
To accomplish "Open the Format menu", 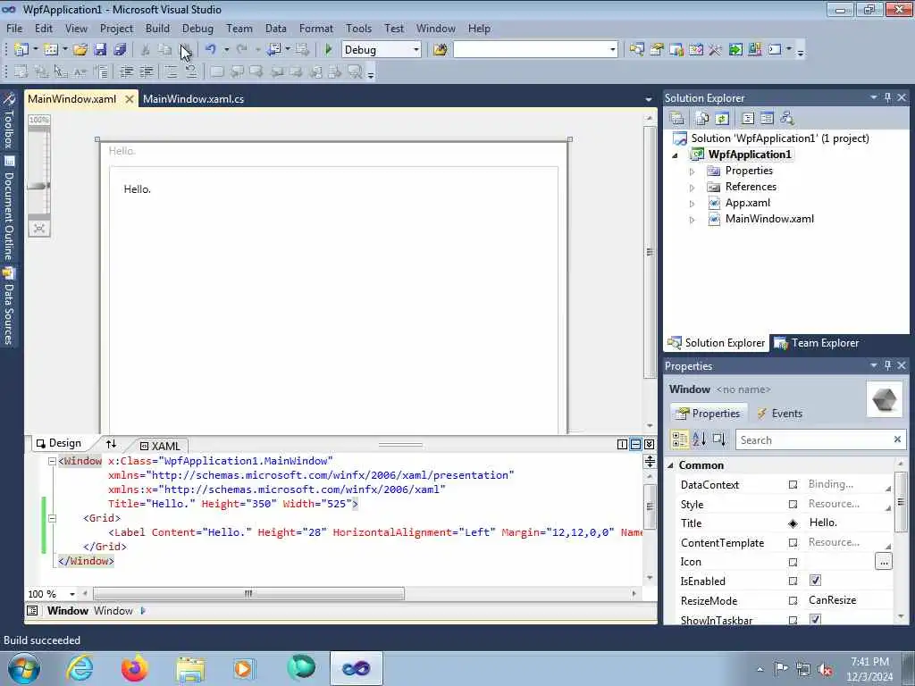I will [x=316, y=28].
